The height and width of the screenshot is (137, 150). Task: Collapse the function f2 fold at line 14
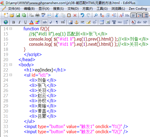pyautogui.click(x=11, y=28)
